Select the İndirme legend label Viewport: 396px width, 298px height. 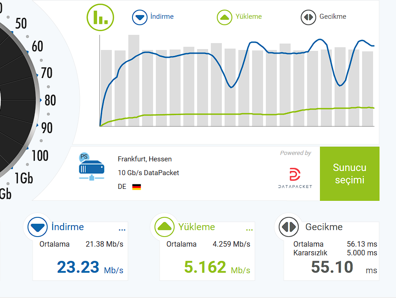click(162, 17)
